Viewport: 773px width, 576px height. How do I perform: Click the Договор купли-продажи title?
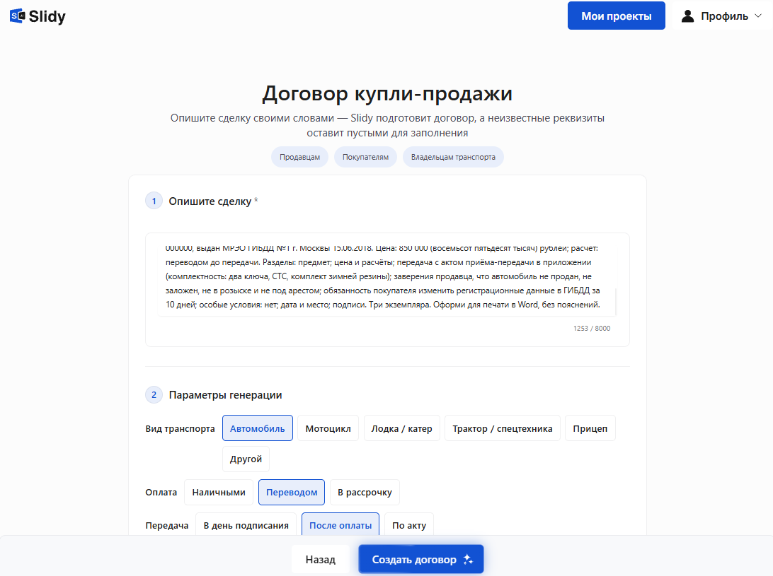tap(387, 93)
